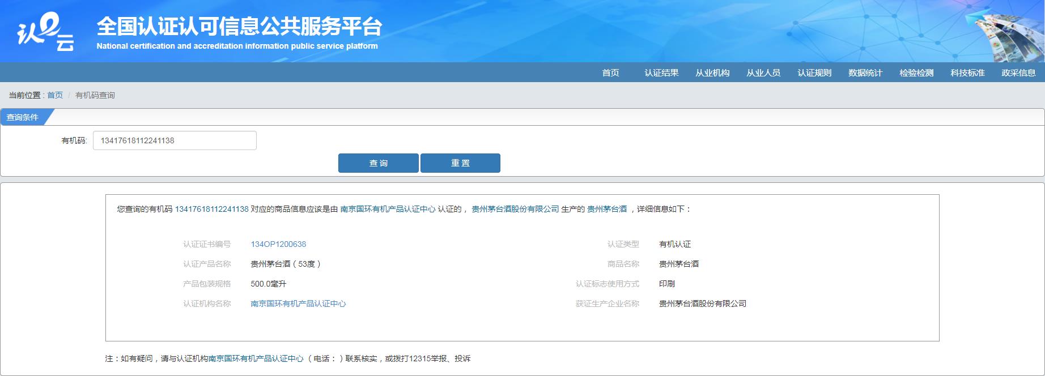The image size is (1045, 376).
Task: Open 科技标准 menu item
Action: click(967, 72)
